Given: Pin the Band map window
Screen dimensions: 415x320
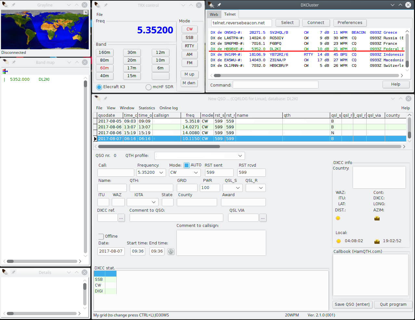Looking at the screenshot, I should click(x=14, y=62).
